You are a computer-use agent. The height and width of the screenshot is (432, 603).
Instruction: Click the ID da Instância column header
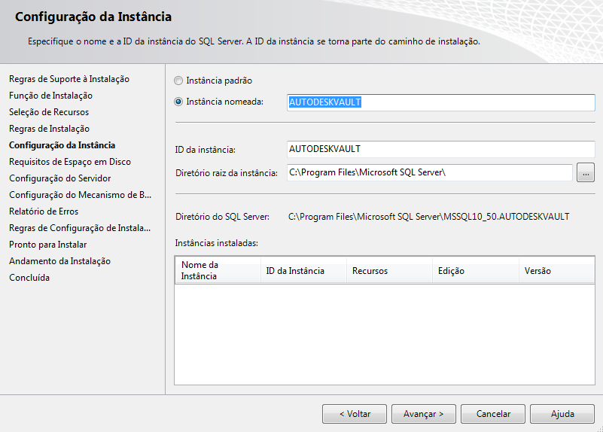pyautogui.click(x=304, y=271)
